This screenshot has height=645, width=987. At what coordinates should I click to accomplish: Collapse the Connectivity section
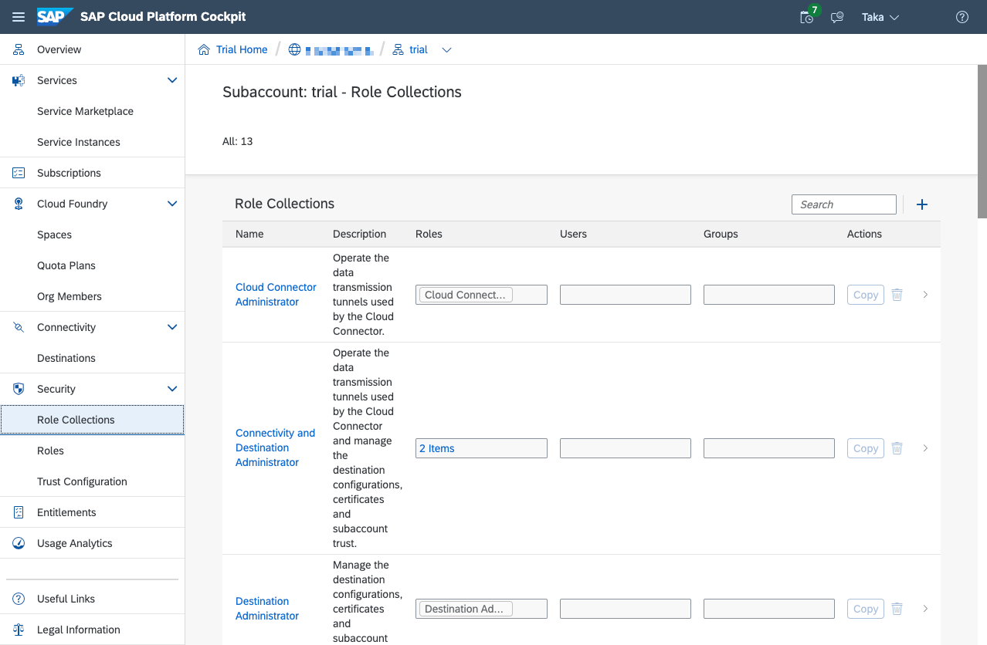pos(172,327)
